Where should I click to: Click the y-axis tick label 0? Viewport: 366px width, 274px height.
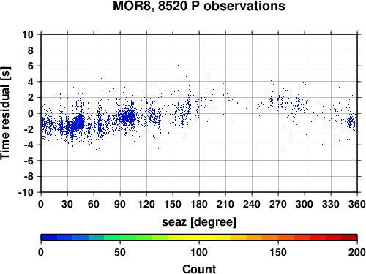pyautogui.click(x=31, y=113)
